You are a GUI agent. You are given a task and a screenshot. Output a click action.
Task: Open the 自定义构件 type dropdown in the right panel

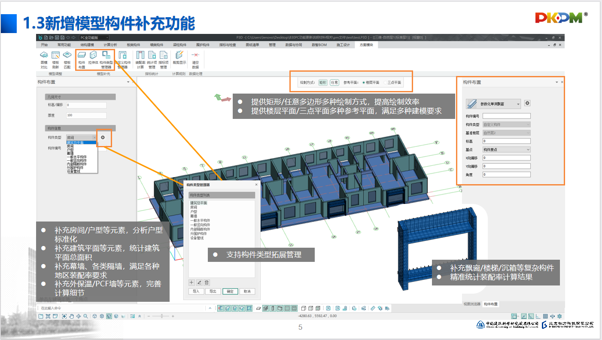tap(507, 124)
